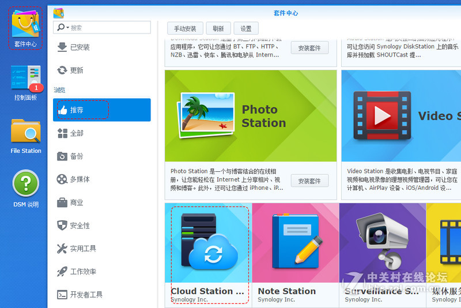Select the 推荐 category

click(x=77, y=110)
